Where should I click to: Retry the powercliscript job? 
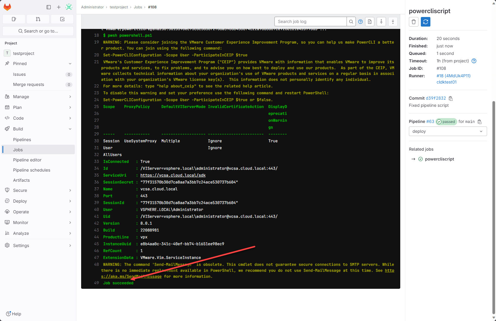point(425,21)
